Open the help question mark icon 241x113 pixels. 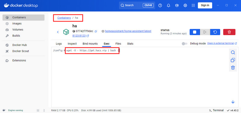(x=160, y=5)
